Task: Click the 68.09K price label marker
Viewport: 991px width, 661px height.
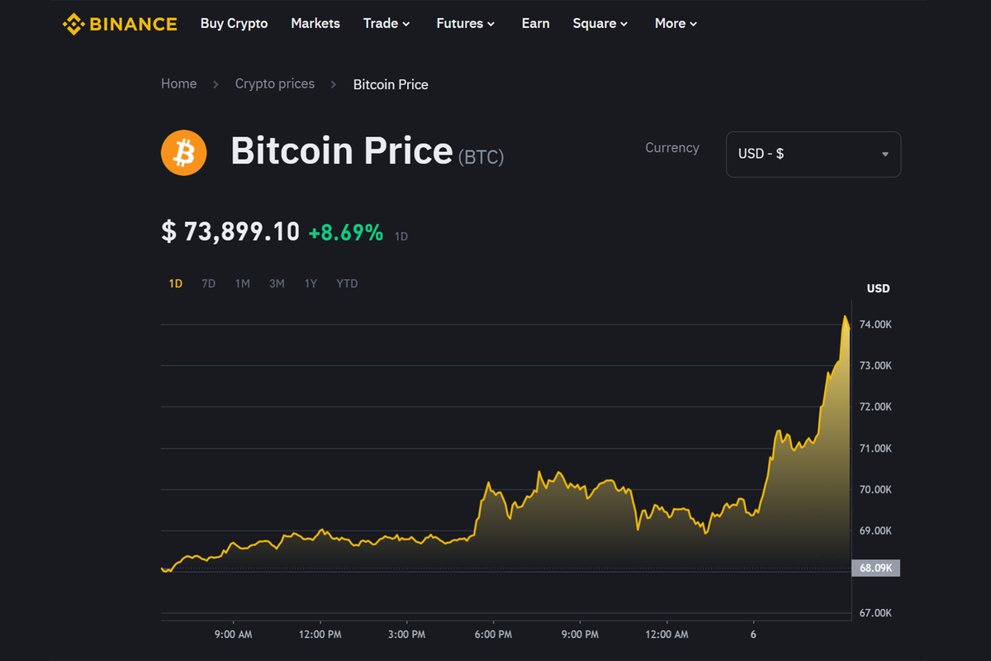Action: 875,568
